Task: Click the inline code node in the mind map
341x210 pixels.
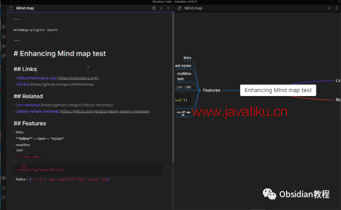Action: 183,87
